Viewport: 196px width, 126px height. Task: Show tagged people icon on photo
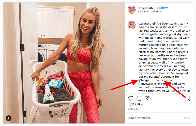pos(8,118)
